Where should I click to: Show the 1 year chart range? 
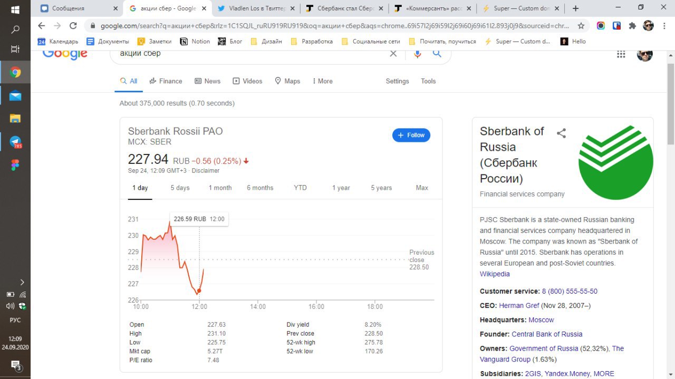341,188
